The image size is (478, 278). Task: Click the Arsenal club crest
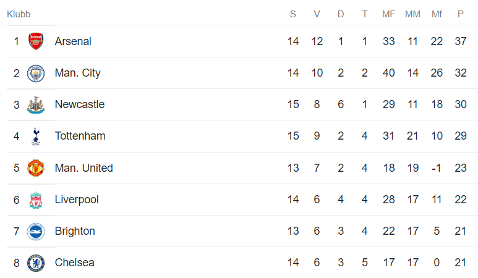click(x=36, y=41)
